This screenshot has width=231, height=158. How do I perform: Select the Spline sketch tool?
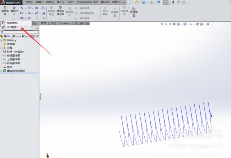click(37, 8)
